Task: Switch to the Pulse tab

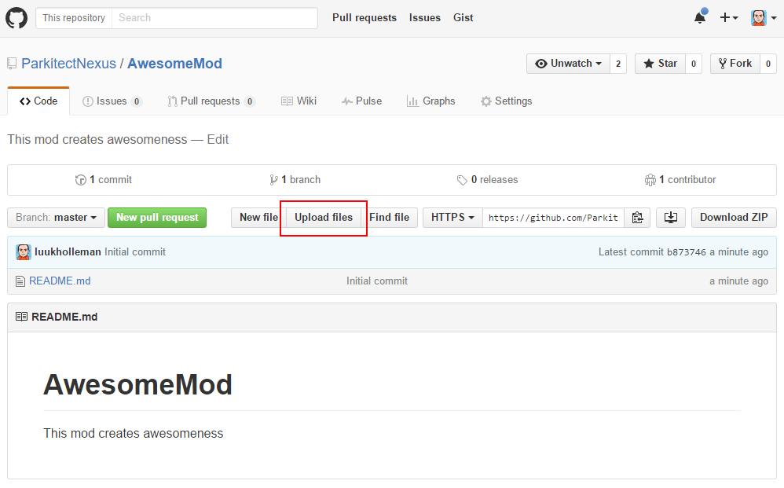Action: coord(362,101)
